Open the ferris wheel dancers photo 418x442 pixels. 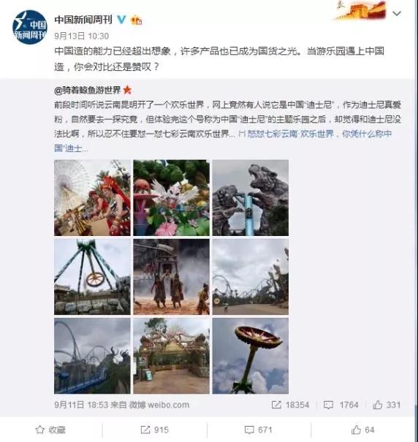pyautogui.click(x=92, y=197)
